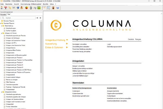Open Finanzbuchhaltung verwalten link
This screenshot has width=163, height=109.
coord(82,49)
